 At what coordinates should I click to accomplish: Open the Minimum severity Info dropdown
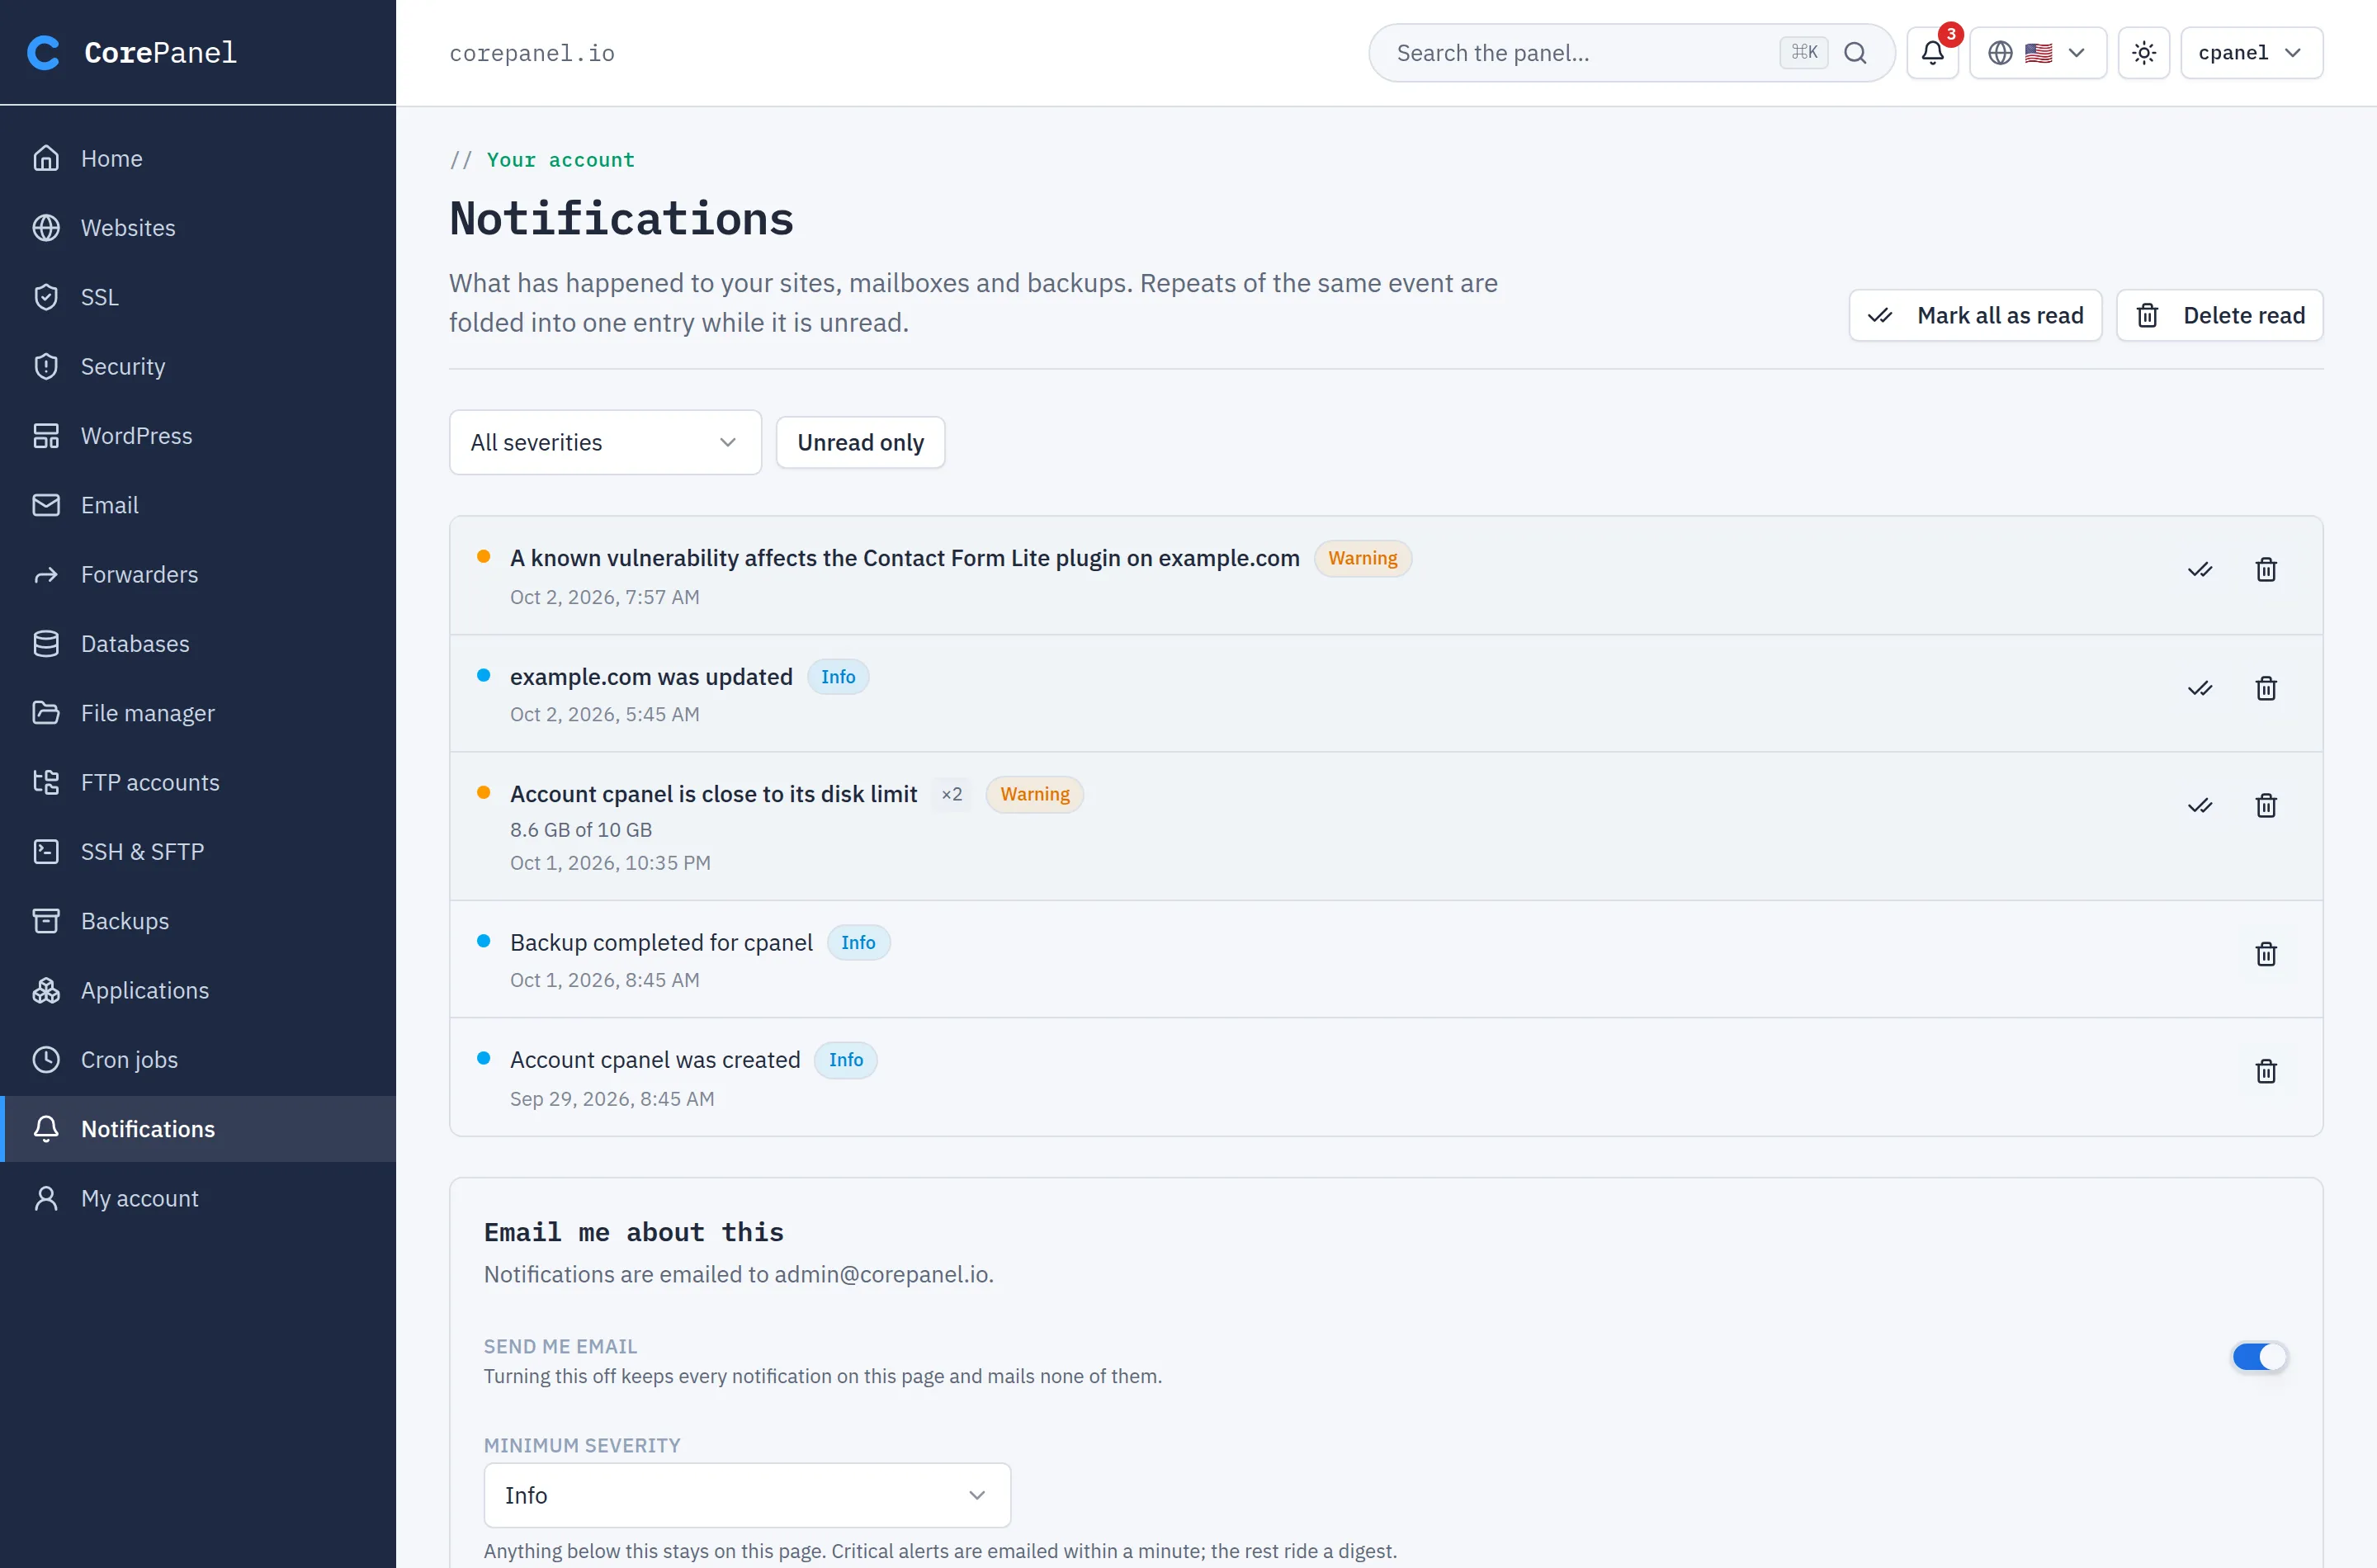[747, 1495]
